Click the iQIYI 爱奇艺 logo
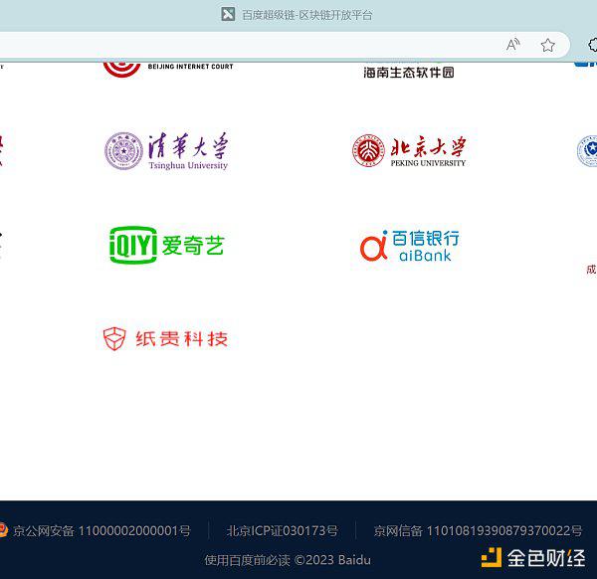 coord(166,245)
